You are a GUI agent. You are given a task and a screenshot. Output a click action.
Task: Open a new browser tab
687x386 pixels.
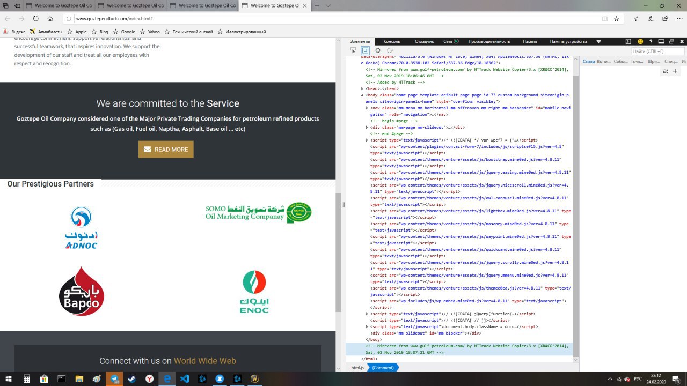317,5
